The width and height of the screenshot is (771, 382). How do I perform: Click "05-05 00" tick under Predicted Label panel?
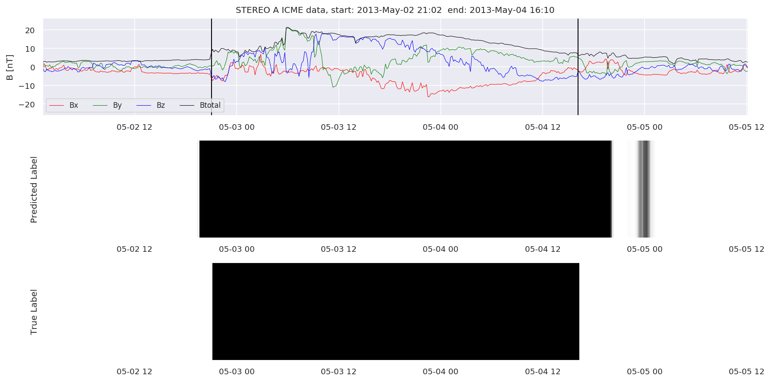coord(645,249)
